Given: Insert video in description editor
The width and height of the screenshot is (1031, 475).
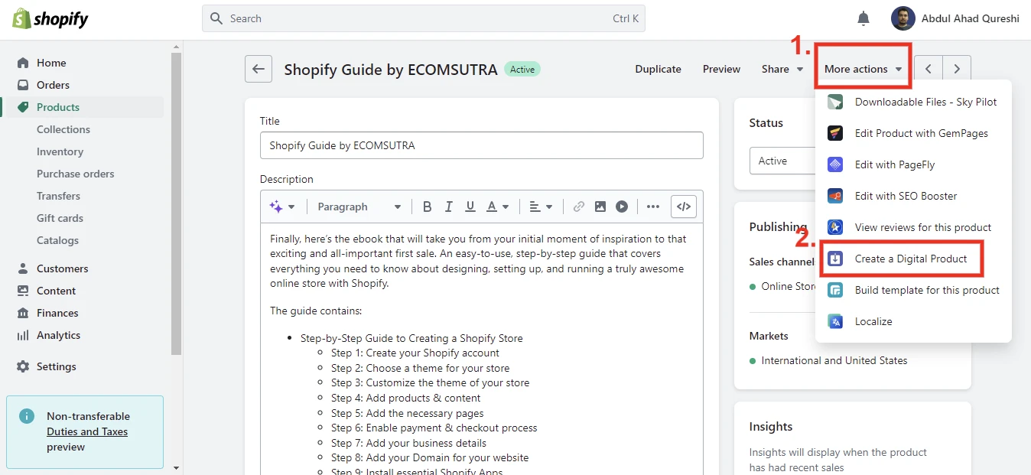Looking at the screenshot, I should 622,207.
